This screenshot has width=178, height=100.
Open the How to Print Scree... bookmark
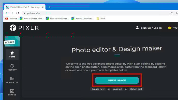click(57, 18)
